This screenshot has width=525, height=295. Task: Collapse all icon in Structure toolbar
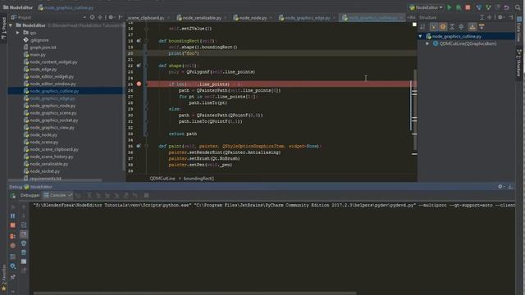(461, 27)
